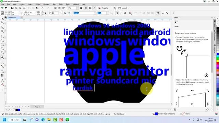
Task: Select the Shape tool
Action: click(2, 23)
